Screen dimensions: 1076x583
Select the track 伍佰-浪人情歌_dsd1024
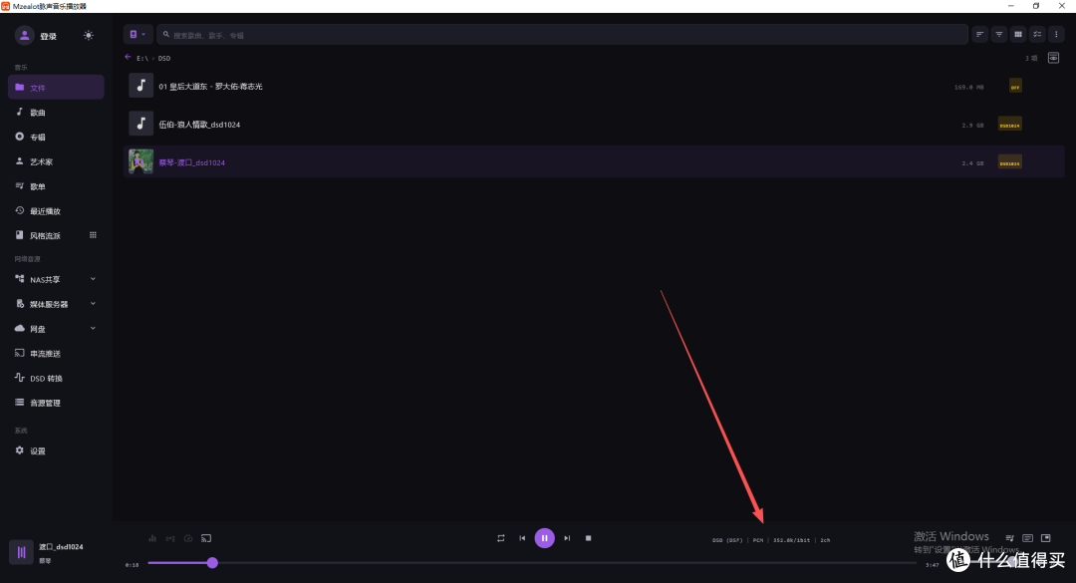click(594, 125)
